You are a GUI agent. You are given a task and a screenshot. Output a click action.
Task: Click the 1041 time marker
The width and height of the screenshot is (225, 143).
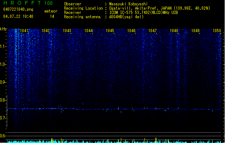[x=24, y=31]
